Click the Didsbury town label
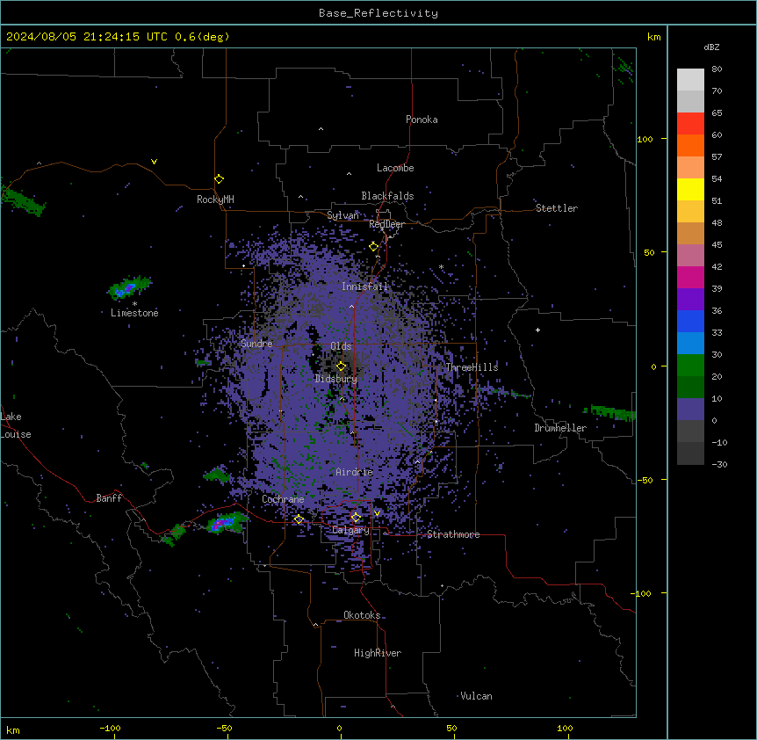The width and height of the screenshot is (757, 740). coord(336,379)
